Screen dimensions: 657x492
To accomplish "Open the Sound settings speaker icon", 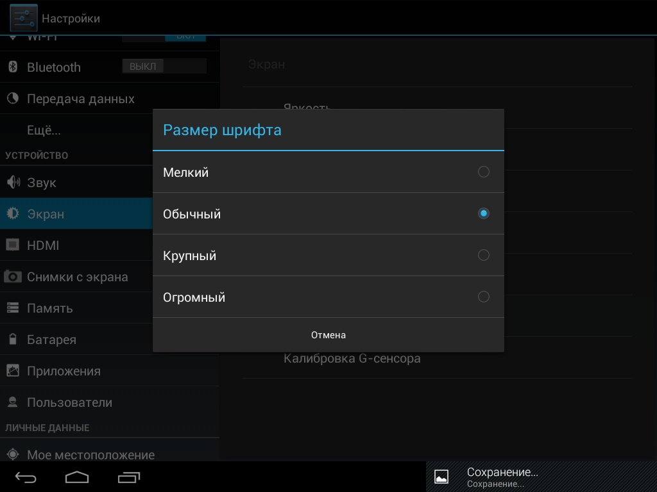I will (13, 183).
